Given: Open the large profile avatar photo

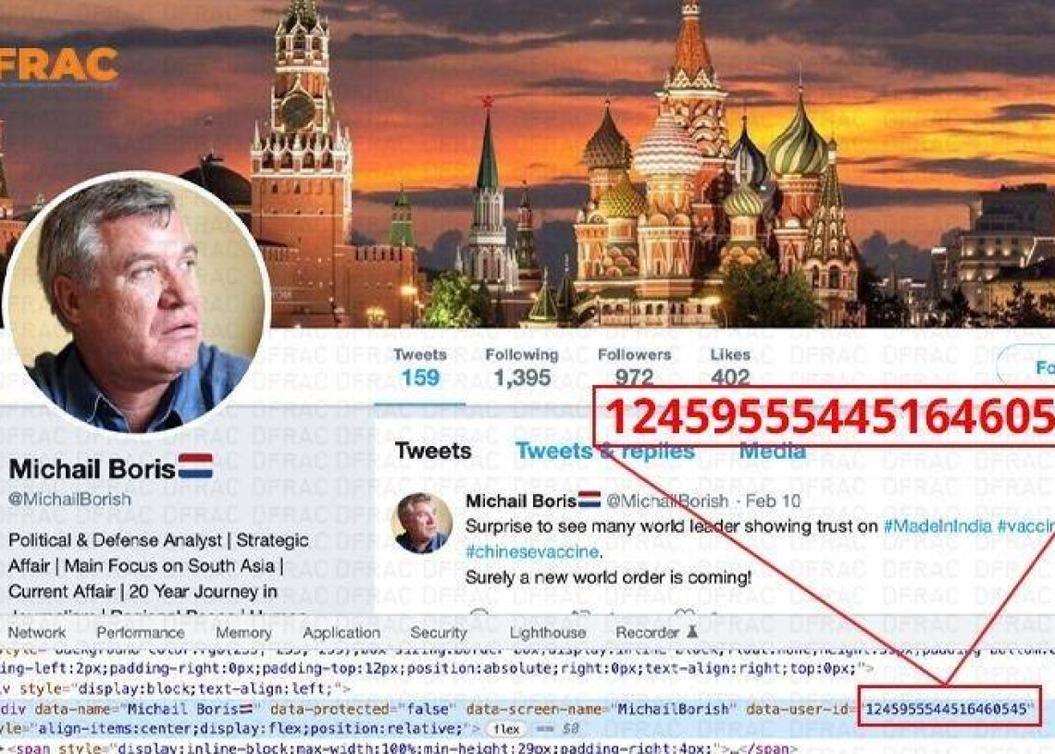Looking at the screenshot, I should point(137,303).
